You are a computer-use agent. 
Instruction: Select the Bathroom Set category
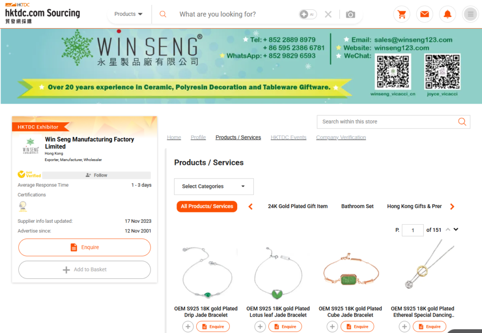(x=357, y=206)
